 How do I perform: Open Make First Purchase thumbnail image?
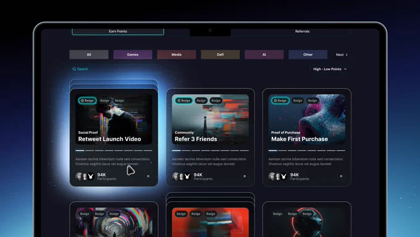(307, 119)
